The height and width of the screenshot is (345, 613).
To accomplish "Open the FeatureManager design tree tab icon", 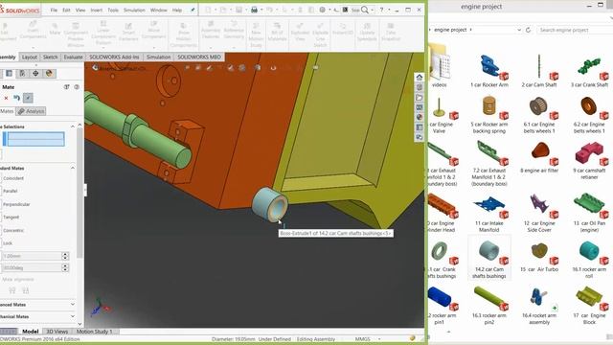I will (9, 73).
